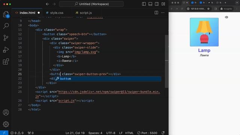Switch to the style.css tab
This screenshot has width=240, height=135.
(x=57, y=13)
